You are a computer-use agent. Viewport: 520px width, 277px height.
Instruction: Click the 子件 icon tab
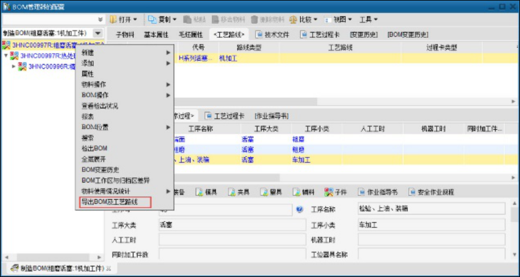point(335,192)
